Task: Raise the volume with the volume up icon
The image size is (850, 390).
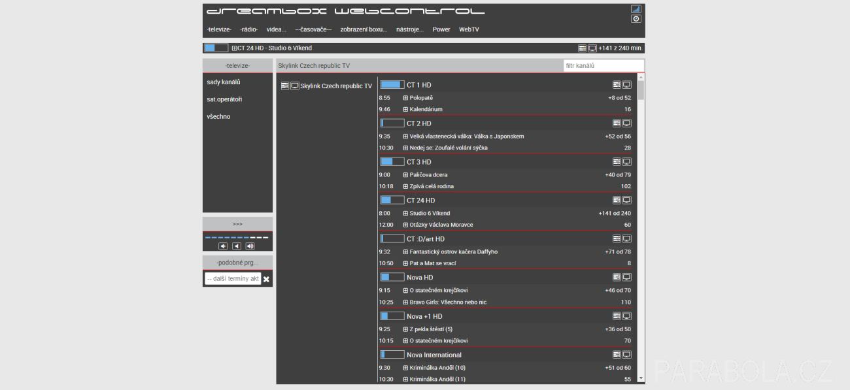Action: click(x=250, y=246)
